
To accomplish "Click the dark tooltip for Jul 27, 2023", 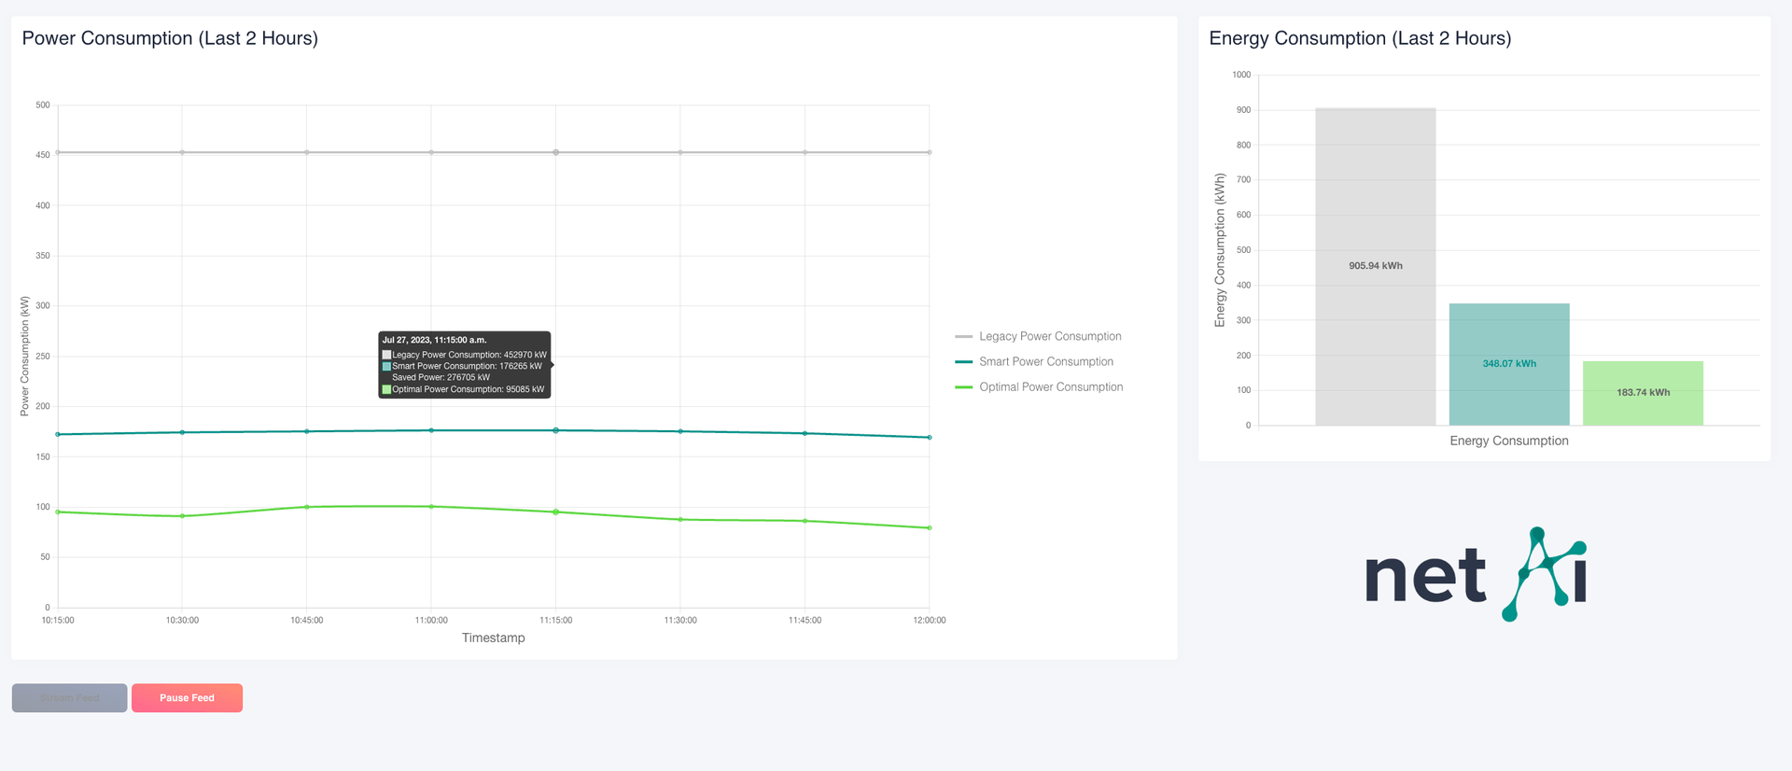I will [x=464, y=365].
